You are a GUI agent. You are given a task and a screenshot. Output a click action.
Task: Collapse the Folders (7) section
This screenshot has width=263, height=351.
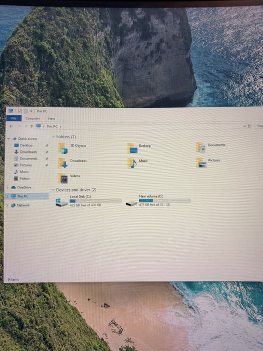click(54, 136)
